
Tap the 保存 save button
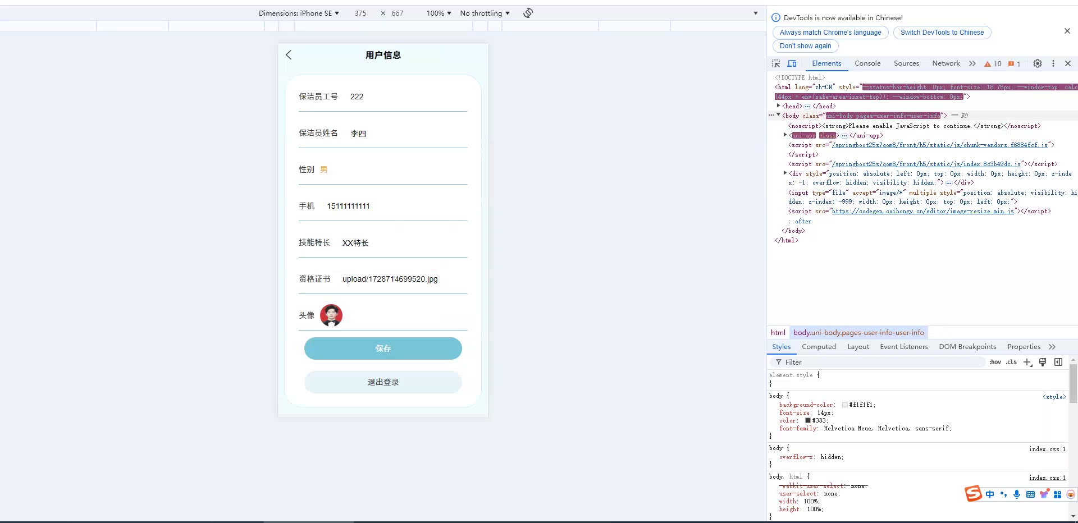click(x=383, y=348)
